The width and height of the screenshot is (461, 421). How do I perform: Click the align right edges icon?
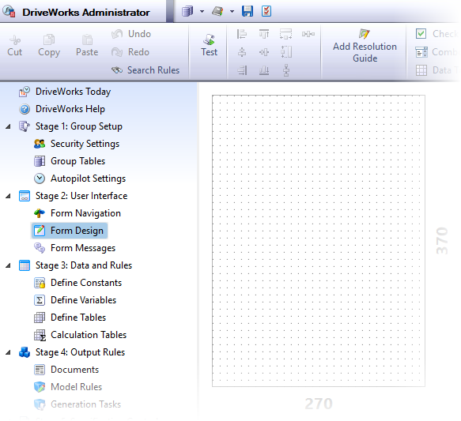(242, 70)
